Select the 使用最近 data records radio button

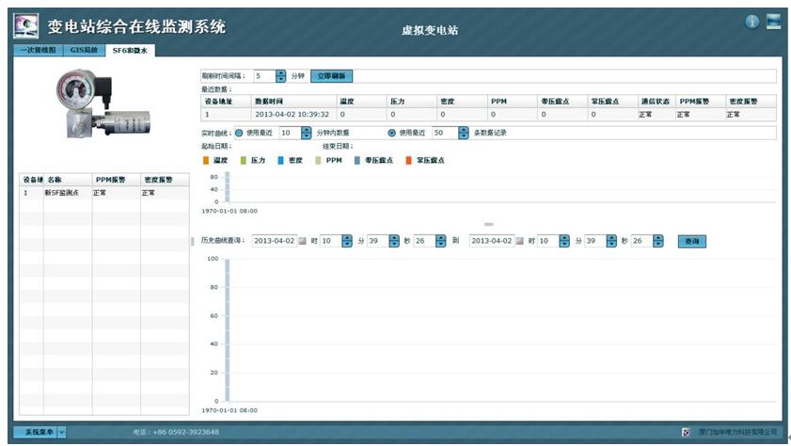pyautogui.click(x=392, y=133)
